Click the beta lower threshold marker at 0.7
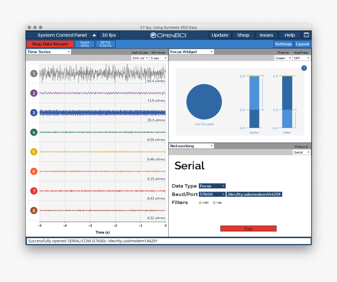337x282 pixels. click(295, 110)
